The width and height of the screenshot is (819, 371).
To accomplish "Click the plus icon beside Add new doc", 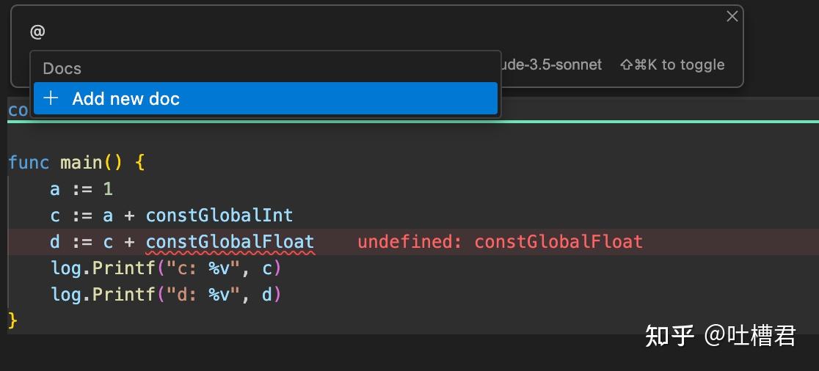I will click(x=51, y=99).
